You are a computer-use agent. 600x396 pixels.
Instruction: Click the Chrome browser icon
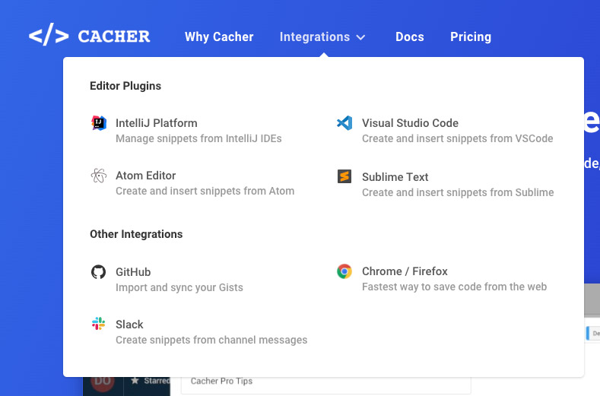[x=344, y=271]
